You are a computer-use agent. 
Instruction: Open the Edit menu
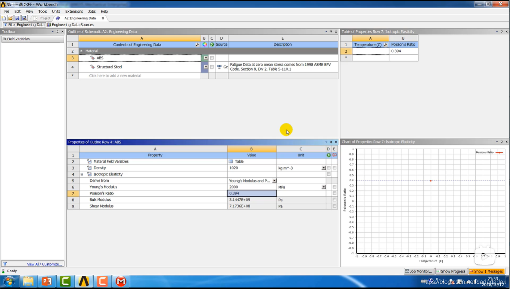(x=18, y=12)
